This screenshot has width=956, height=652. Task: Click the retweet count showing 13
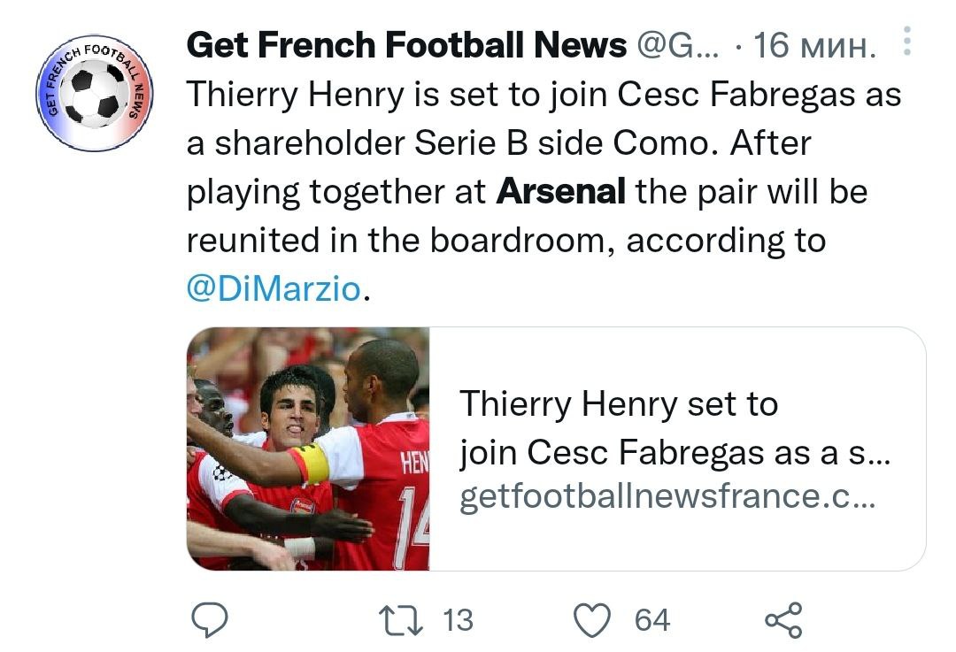tap(457, 619)
